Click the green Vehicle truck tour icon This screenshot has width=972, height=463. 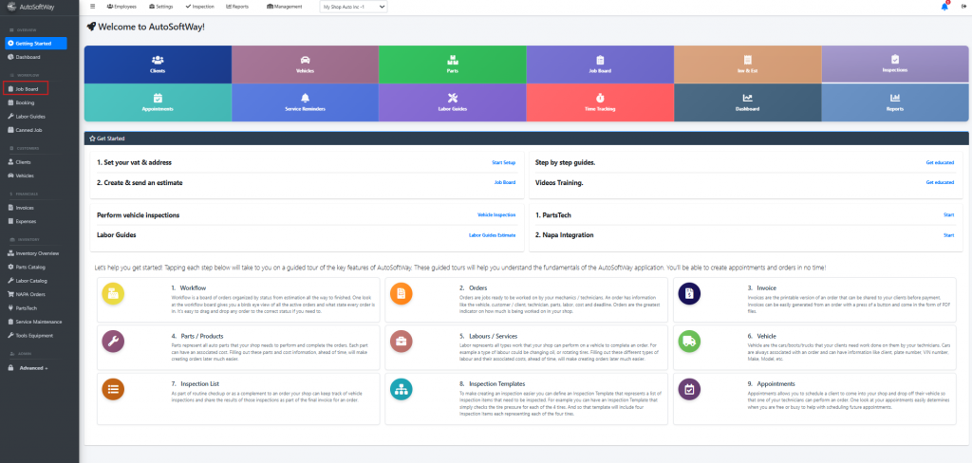coord(690,340)
